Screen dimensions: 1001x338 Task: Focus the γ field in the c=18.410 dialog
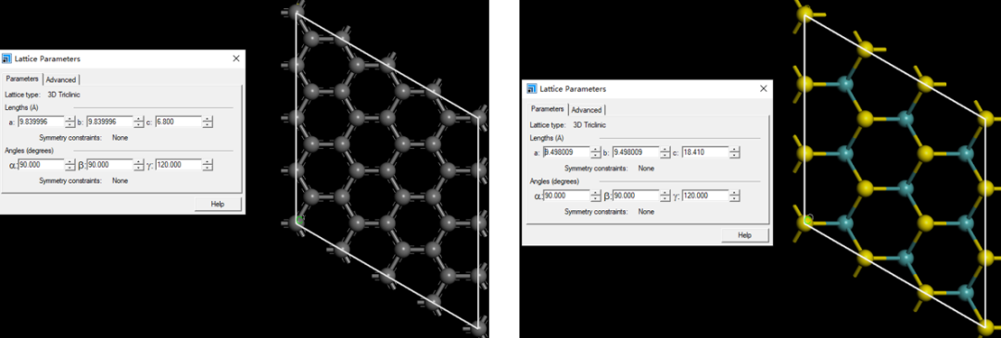click(x=705, y=195)
